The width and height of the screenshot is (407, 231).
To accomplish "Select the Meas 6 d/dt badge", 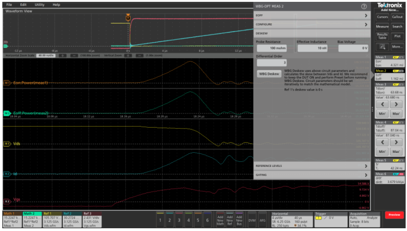I will click(390, 178).
